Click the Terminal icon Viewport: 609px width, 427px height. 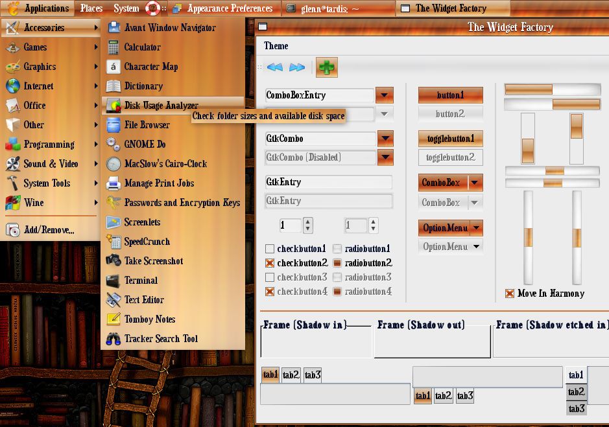pyautogui.click(x=113, y=281)
